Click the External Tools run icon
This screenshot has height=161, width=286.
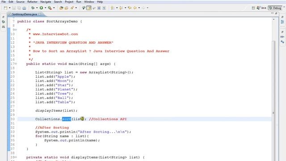coord(50,8)
